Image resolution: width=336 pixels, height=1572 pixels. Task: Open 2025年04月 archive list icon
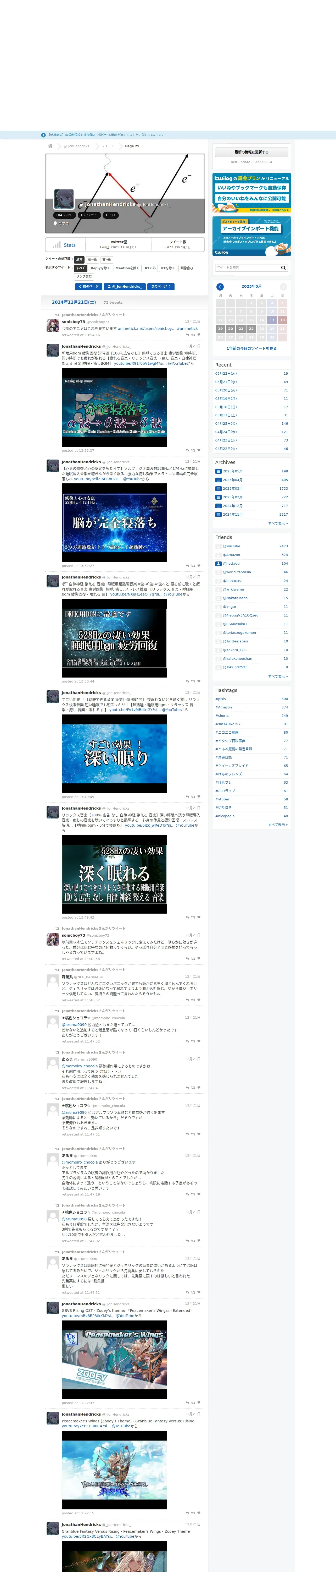[x=218, y=480]
